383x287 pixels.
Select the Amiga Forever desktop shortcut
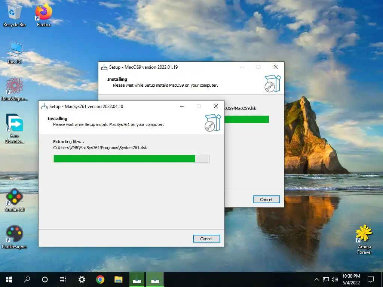coord(364,240)
